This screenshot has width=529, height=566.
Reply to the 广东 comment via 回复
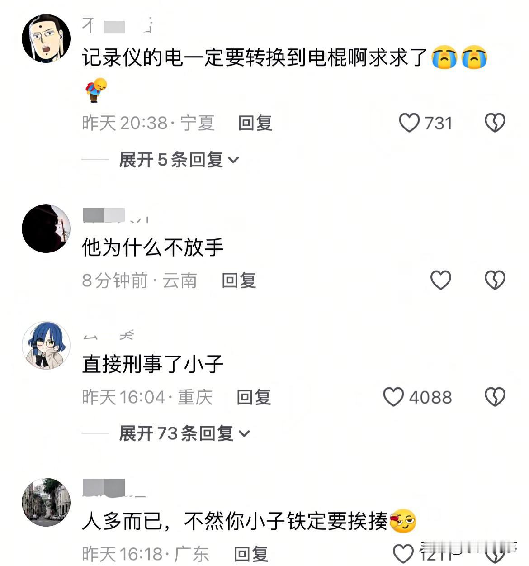251,554
